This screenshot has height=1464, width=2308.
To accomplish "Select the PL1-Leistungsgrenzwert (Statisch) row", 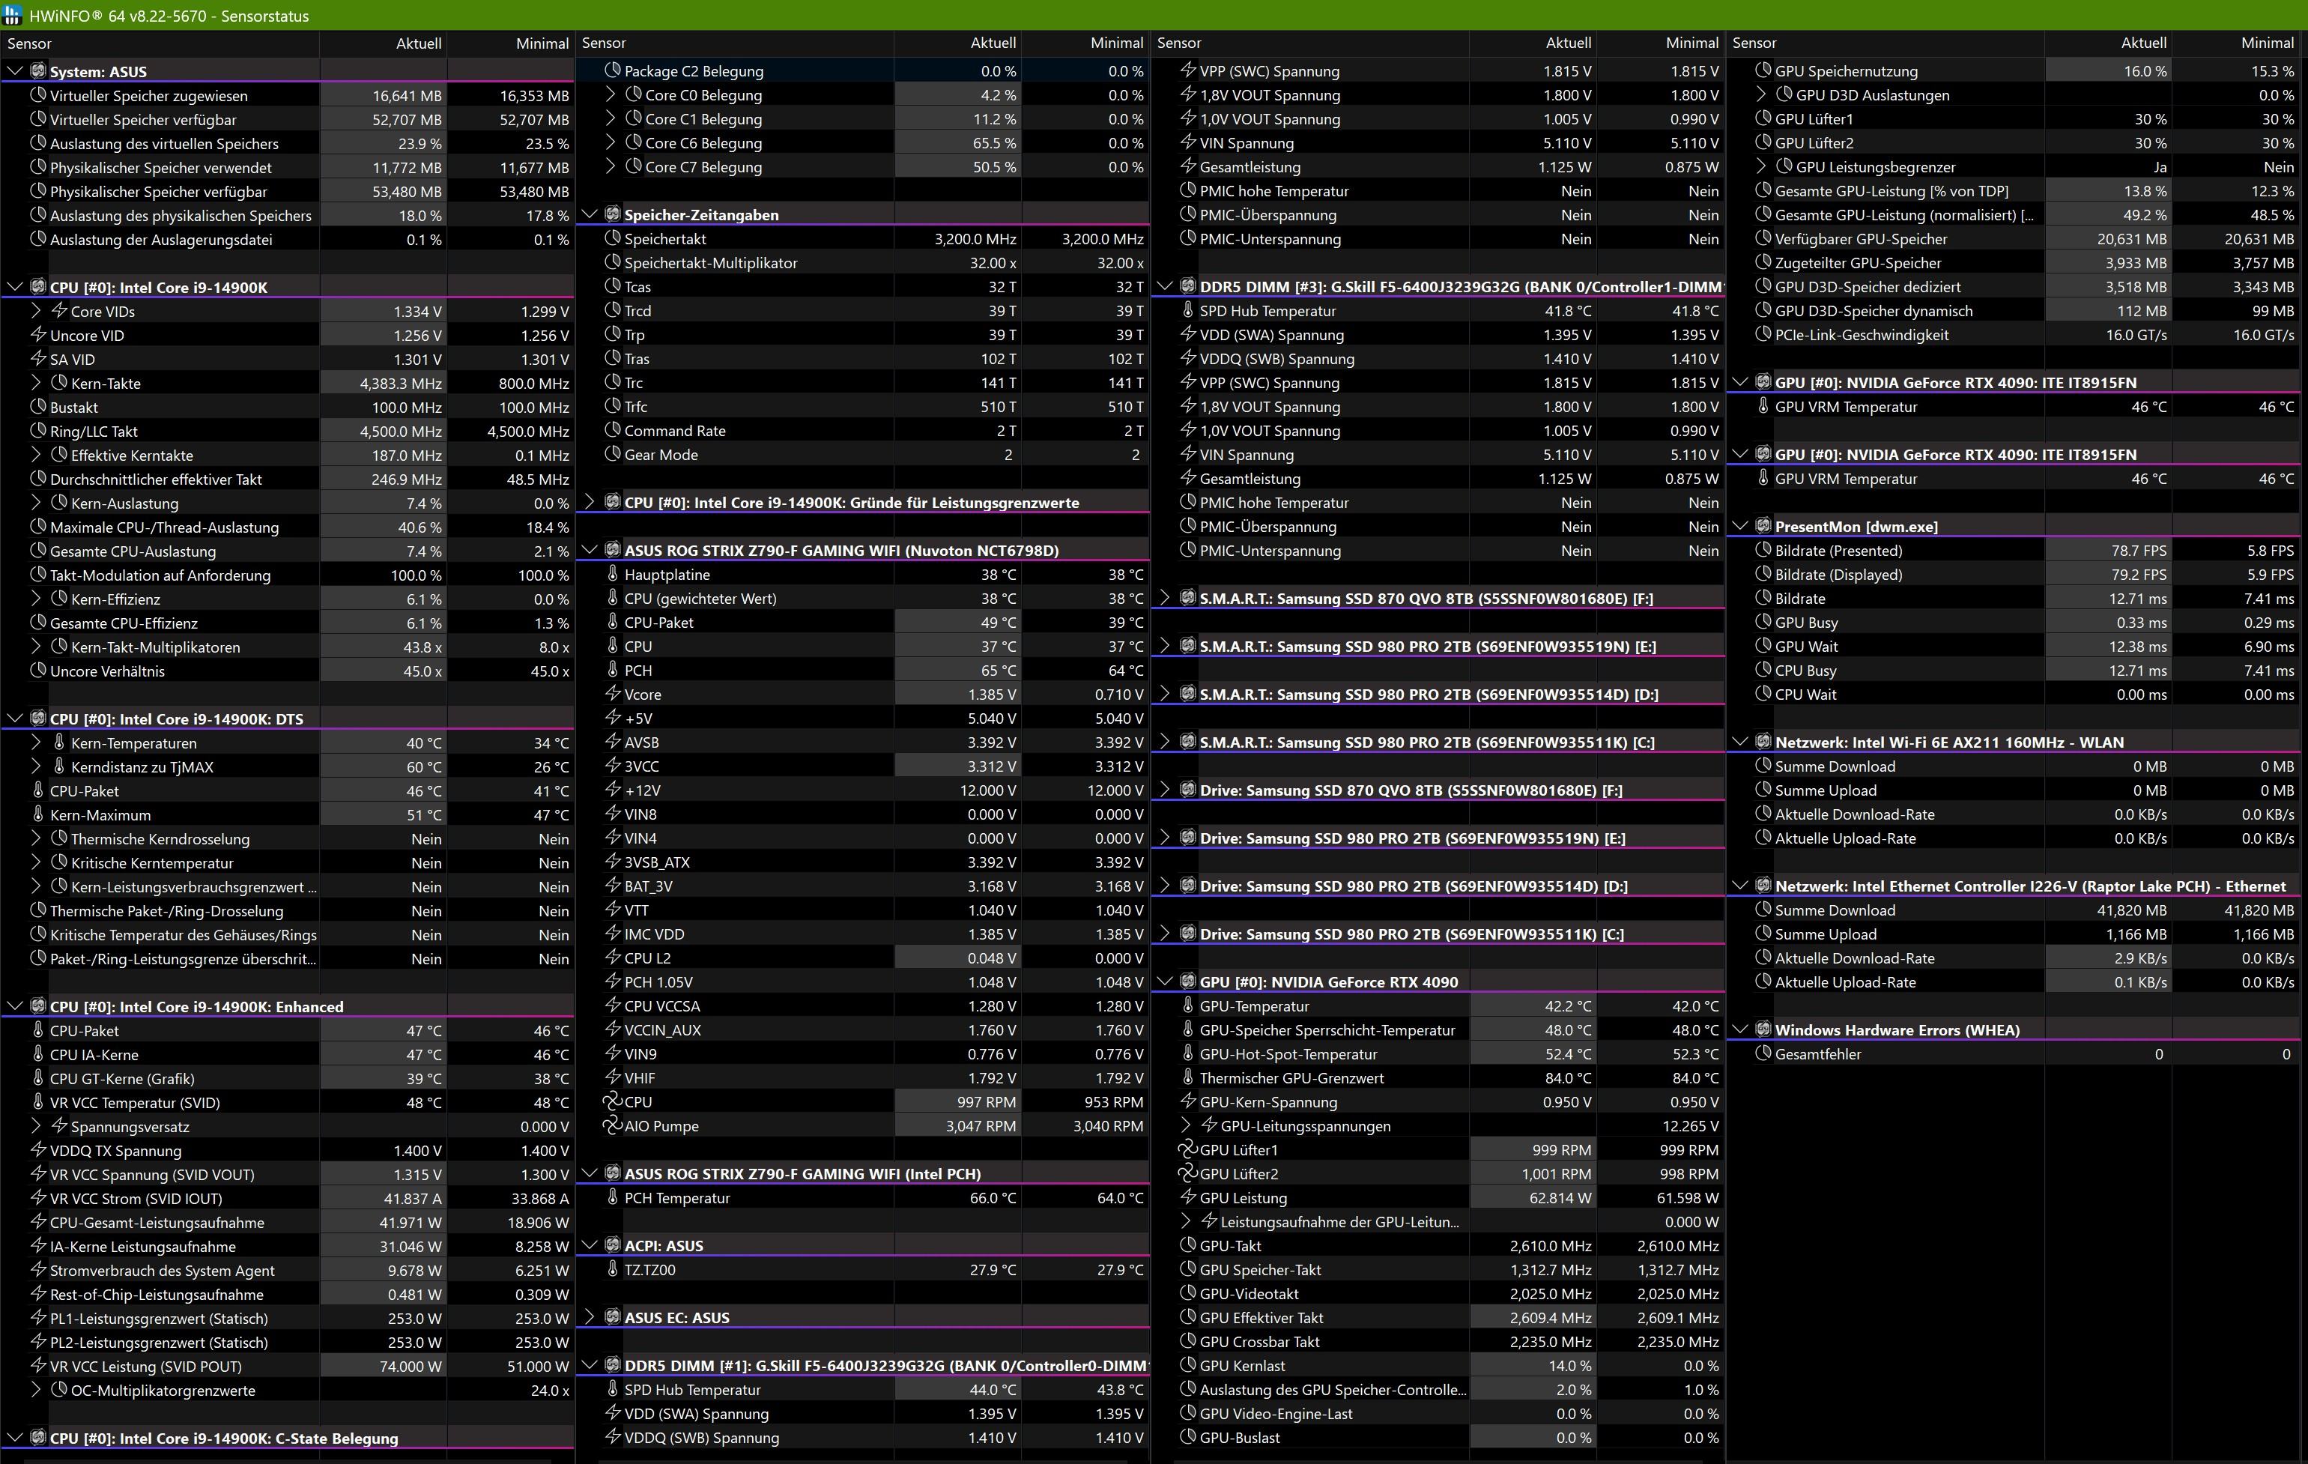I will point(288,1317).
